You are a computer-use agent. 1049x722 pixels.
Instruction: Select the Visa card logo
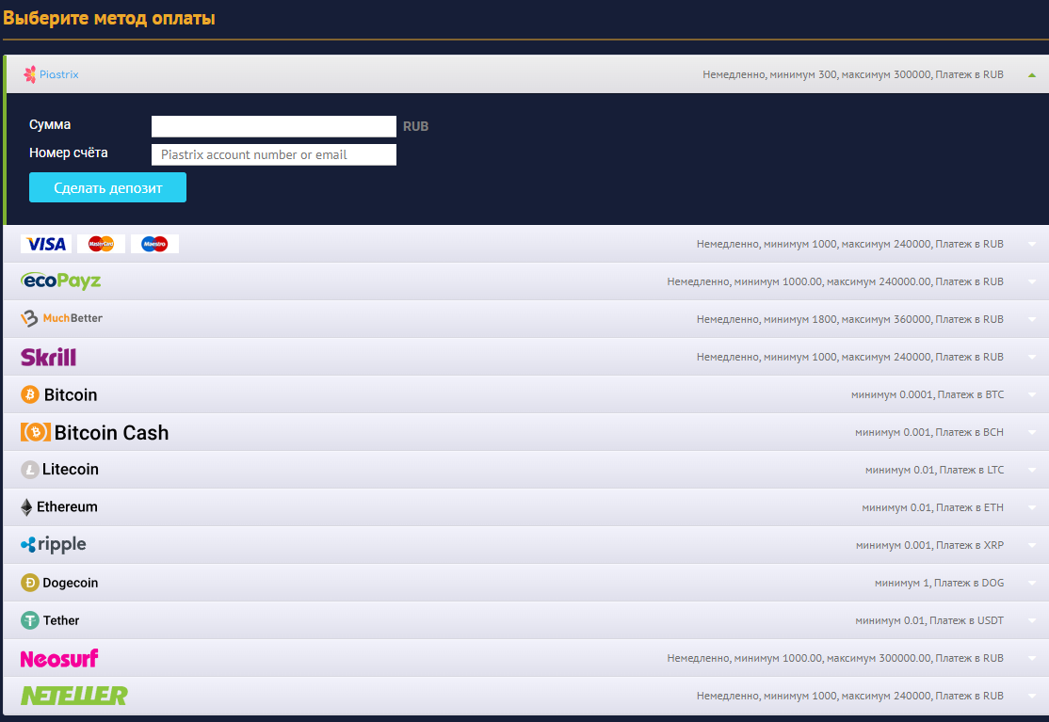(46, 244)
